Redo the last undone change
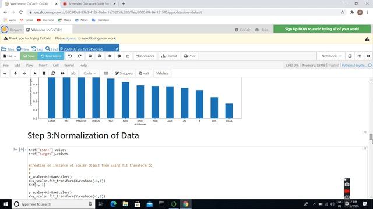Viewport: 373px width, 209px height. coord(79,56)
